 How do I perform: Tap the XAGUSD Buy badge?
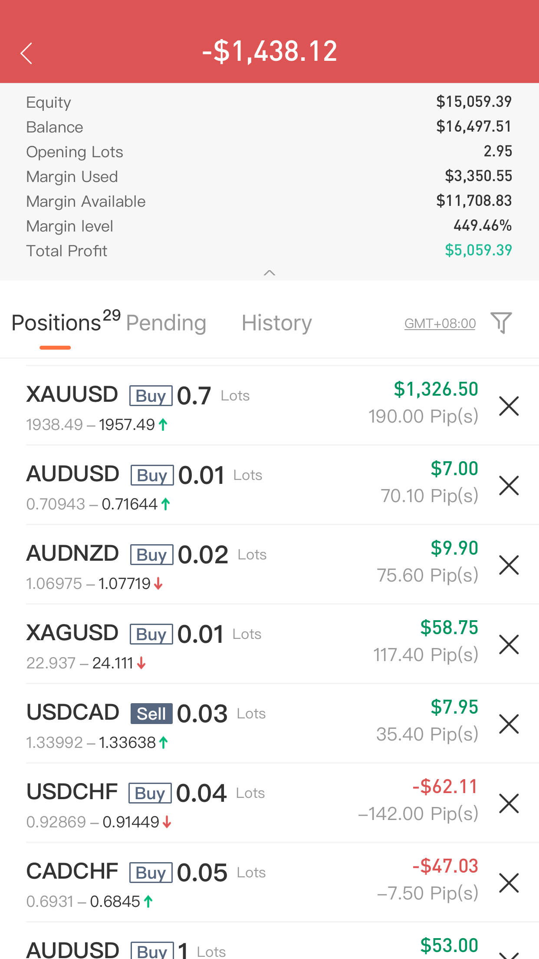(151, 634)
